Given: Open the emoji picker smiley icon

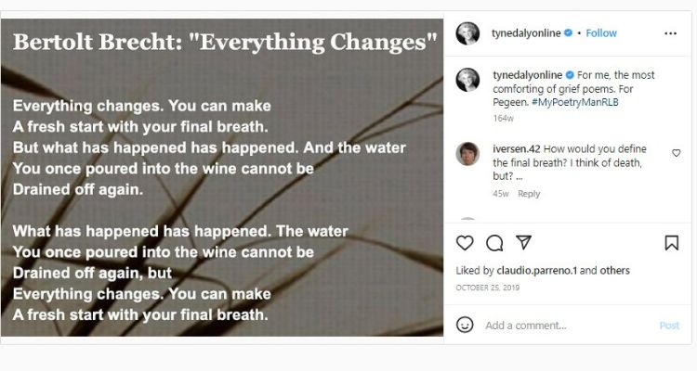Looking at the screenshot, I should point(466,325).
